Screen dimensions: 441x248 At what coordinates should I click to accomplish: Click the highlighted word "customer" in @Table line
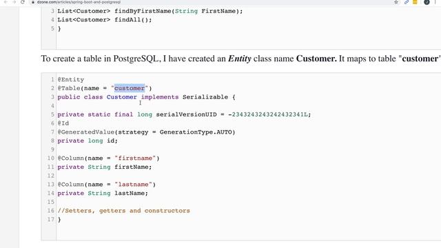tap(130, 88)
